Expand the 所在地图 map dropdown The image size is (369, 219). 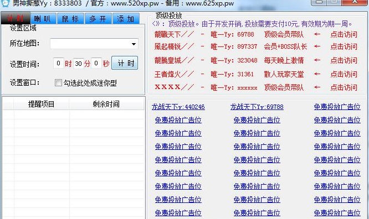(x=134, y=44)
